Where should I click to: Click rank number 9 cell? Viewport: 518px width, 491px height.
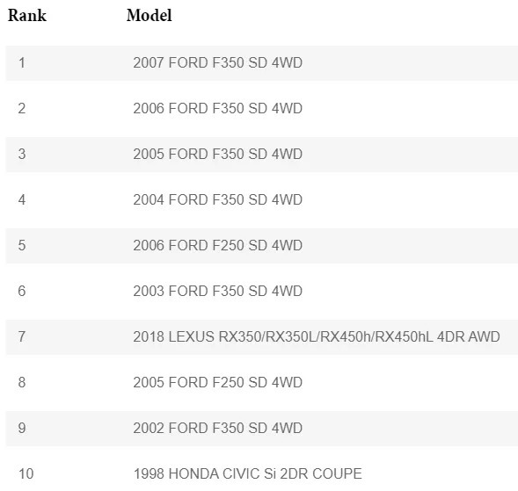point(22,429)
